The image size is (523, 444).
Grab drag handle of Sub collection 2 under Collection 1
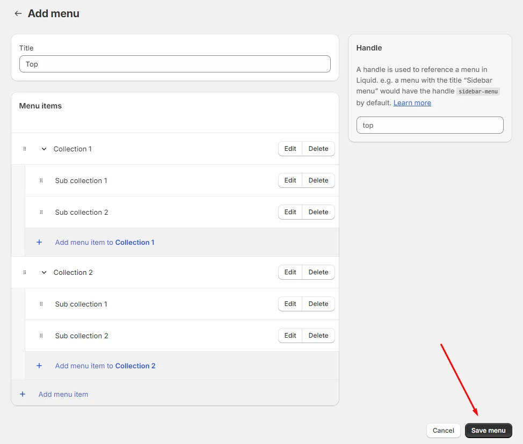click(41, 212)
